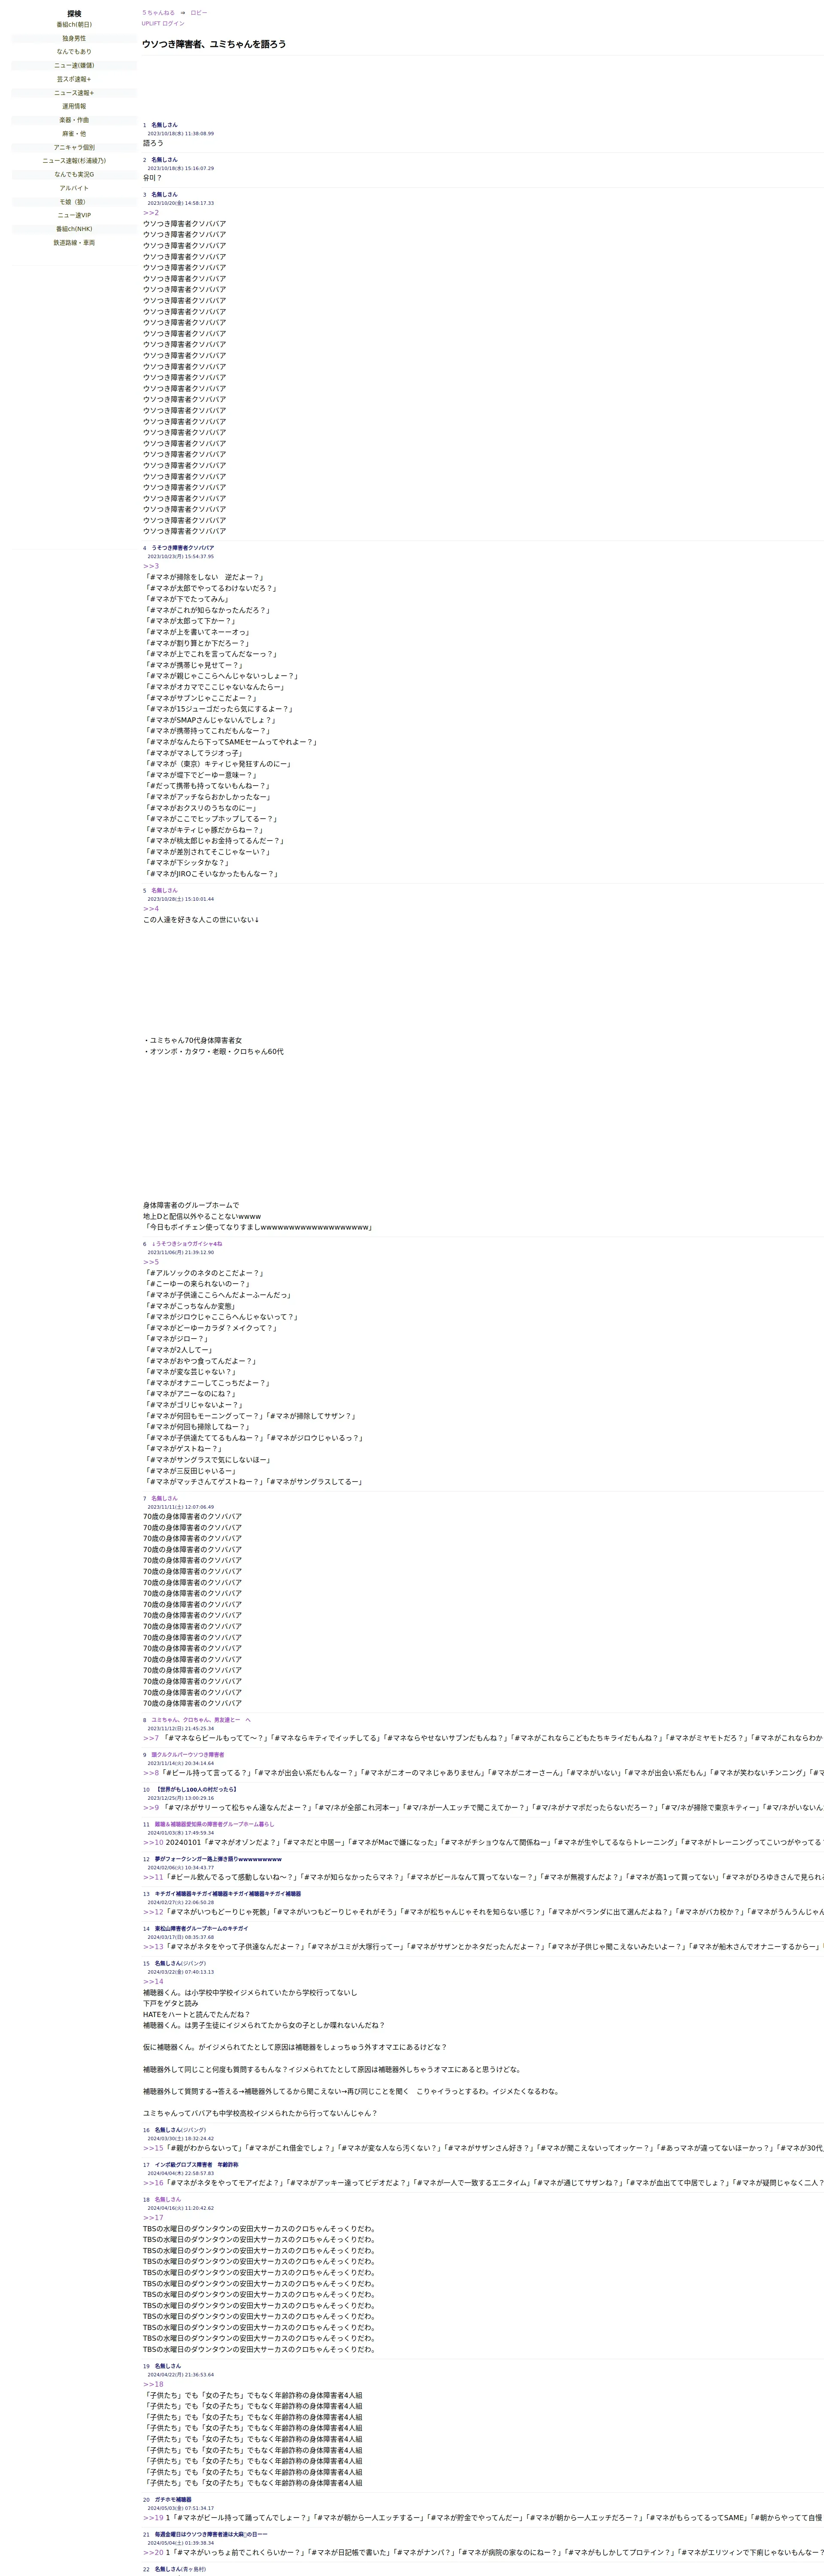824x2576 pixels.
Task: Follow the >>2 reply anchor
Action: point(151,213)
